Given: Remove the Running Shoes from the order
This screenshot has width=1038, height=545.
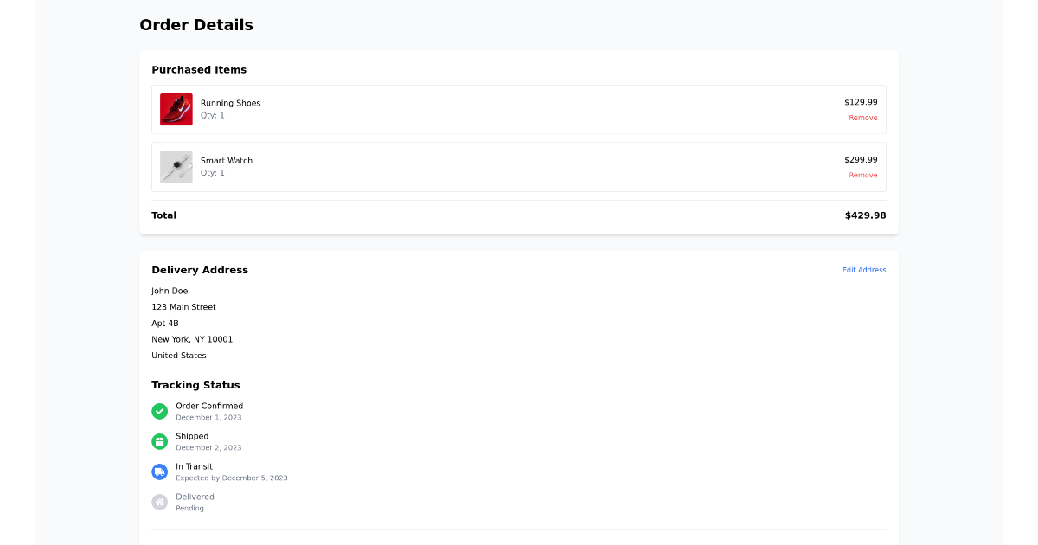Looking at the screenshot, I should [863, 118].
